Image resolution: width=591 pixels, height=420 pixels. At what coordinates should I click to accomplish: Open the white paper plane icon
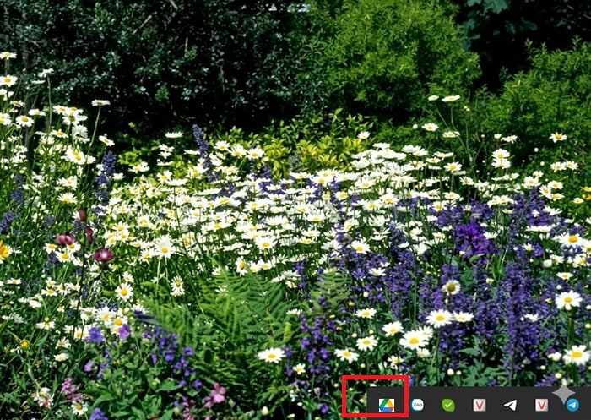[510, 406]
